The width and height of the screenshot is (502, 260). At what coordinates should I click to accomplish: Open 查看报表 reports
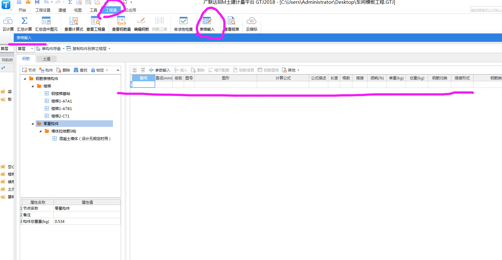[x=232, y=24]
